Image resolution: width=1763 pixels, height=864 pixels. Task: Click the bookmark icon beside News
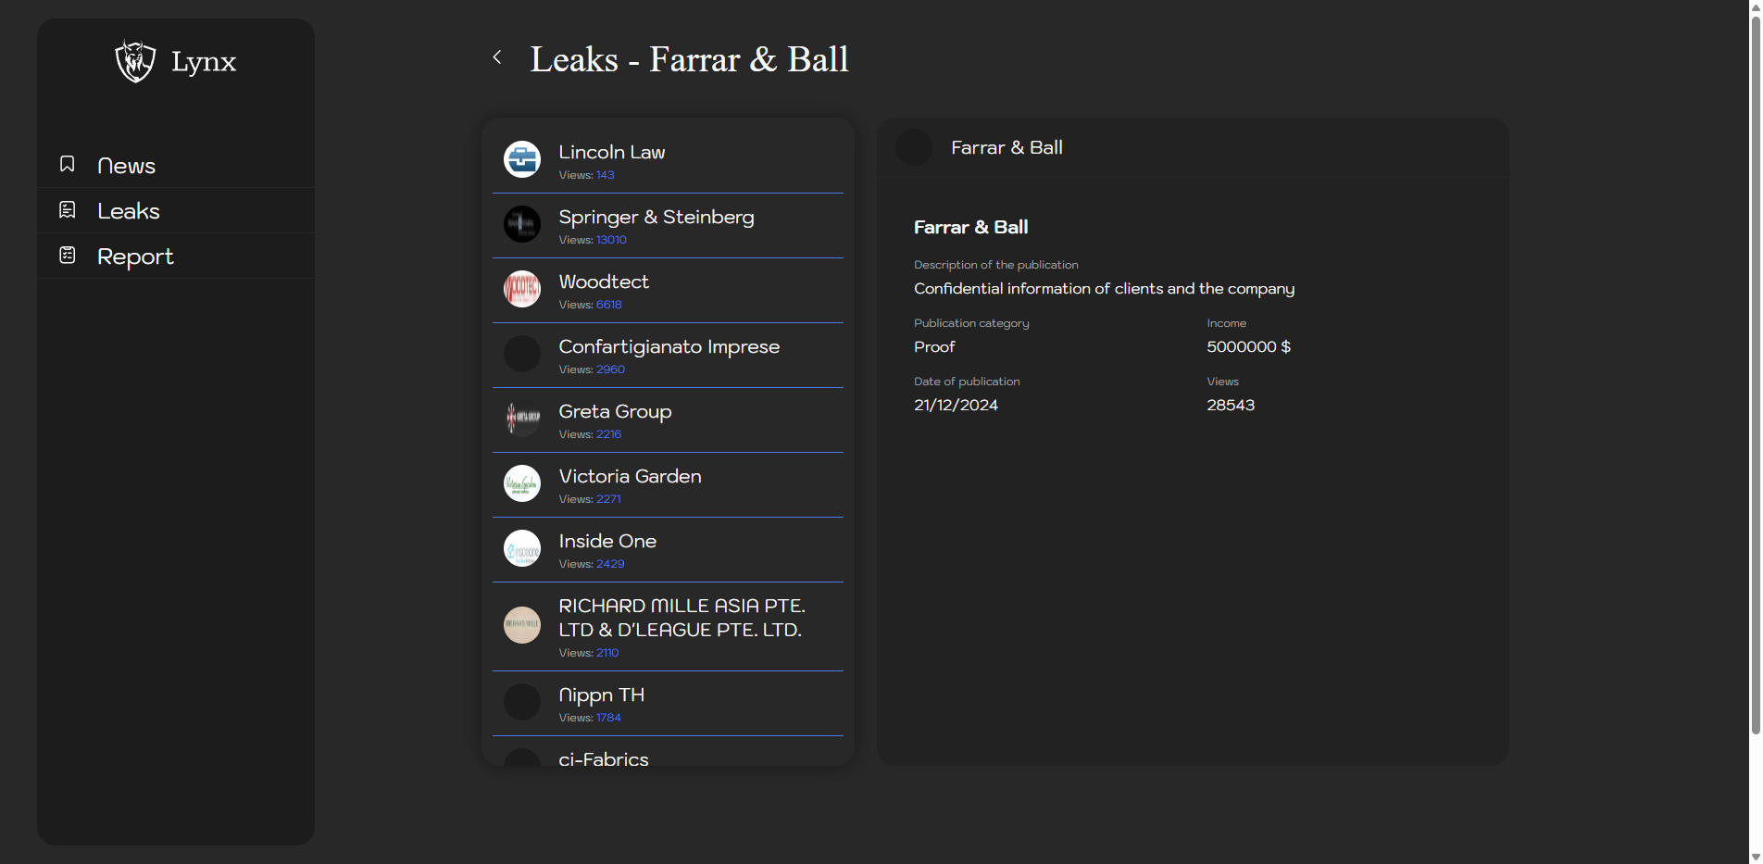click(68, 164)
